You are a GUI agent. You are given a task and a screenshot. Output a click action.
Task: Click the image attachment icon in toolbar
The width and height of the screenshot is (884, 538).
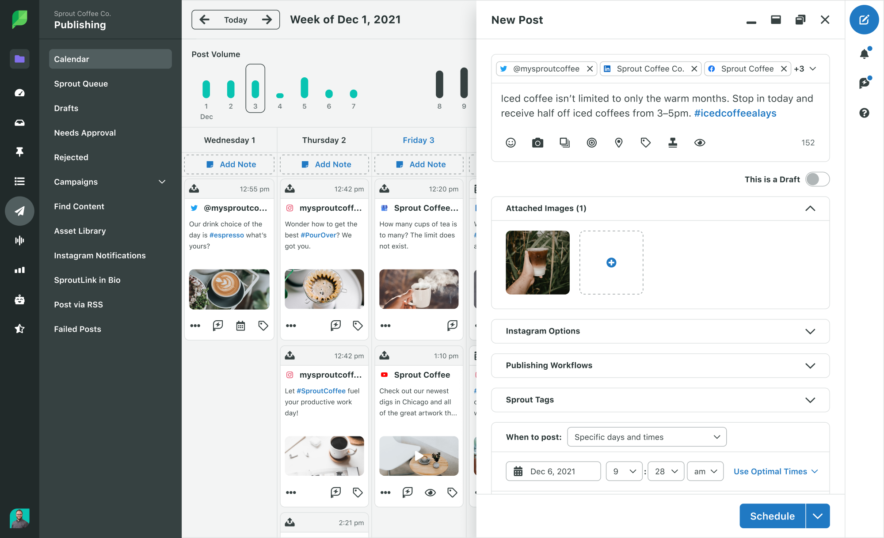coord(538,142)
